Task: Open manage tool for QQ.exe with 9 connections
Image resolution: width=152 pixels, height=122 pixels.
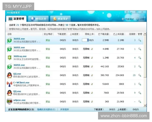Action: (x=140, y=93)
